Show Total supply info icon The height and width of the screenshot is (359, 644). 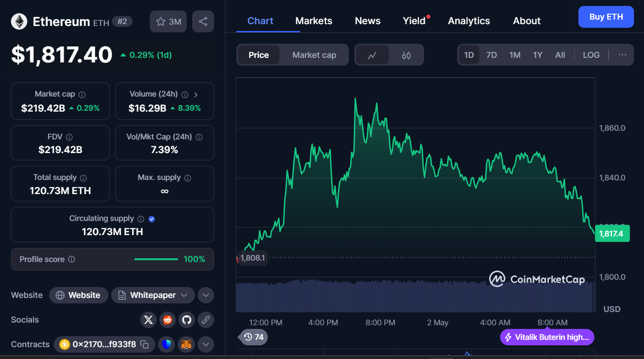[x=83, y=178]
